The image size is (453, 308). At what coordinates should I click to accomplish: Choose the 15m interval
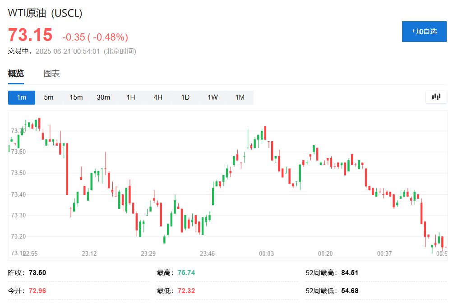(x=76, y=97)
